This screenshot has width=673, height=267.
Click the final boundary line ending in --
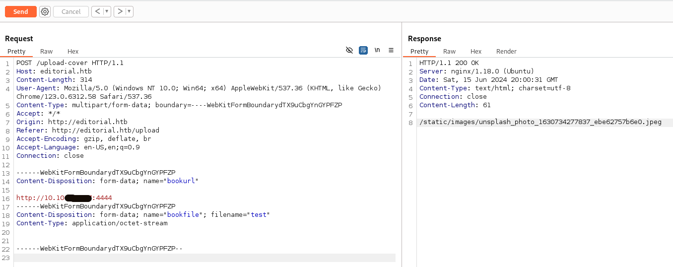click(x=100, y=249)
